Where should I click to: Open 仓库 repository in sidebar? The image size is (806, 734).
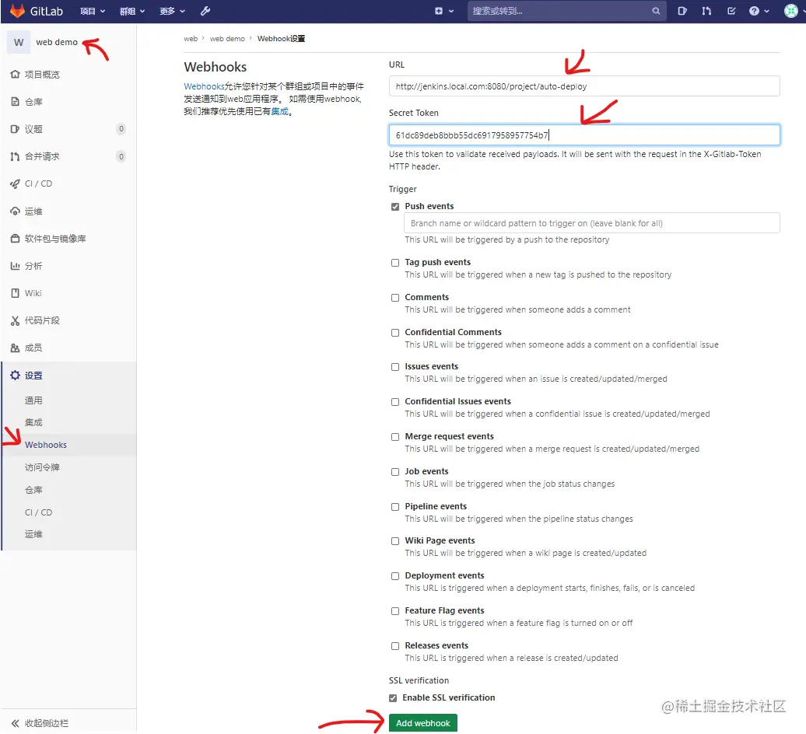coord(33,102)
